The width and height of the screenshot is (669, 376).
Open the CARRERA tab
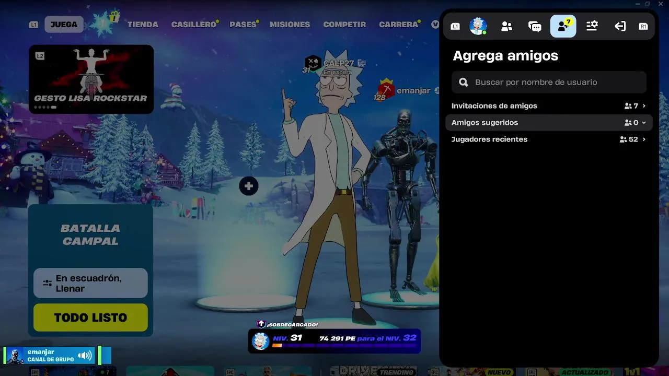pyautogui.click(x=399, y=25)
